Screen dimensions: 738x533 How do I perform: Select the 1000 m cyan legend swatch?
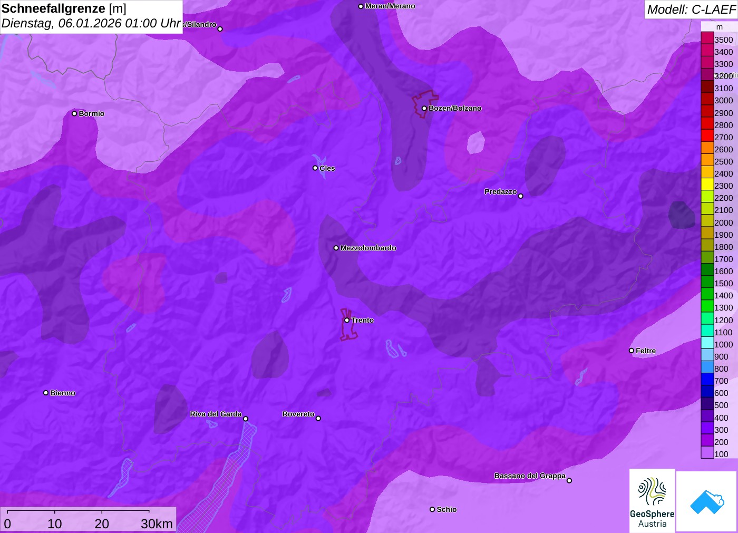click(707, 343)
